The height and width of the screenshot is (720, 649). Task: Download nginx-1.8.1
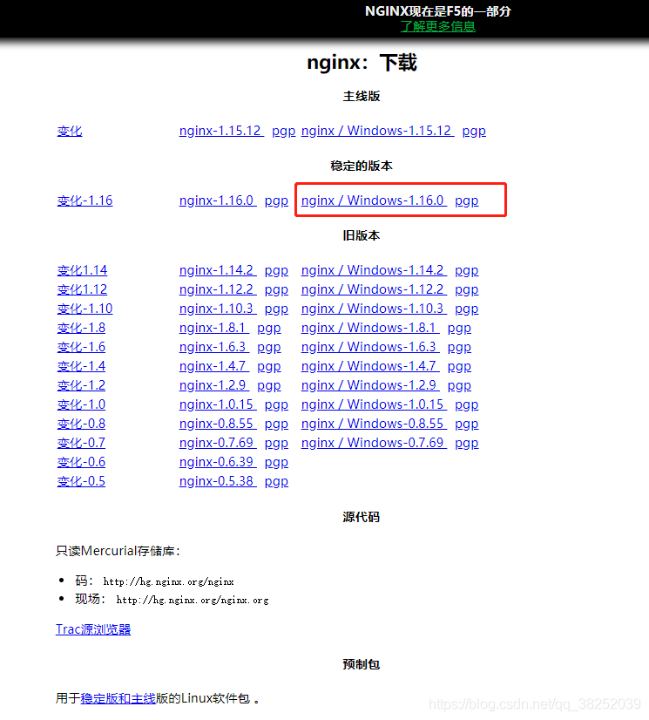[214, 328]
